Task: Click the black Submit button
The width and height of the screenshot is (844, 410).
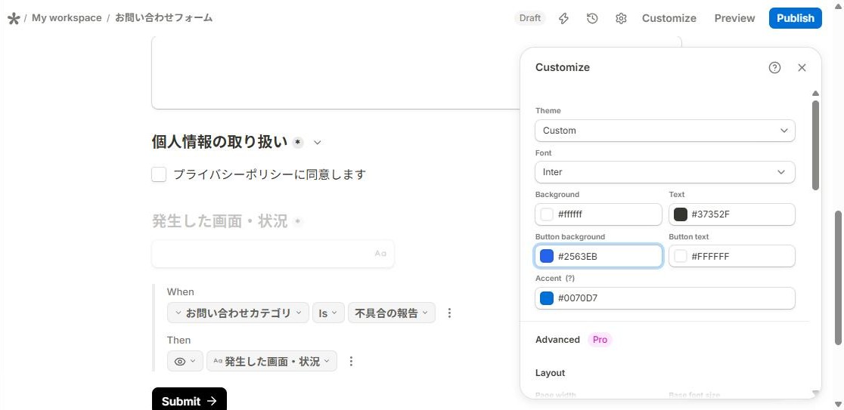Action: click(190, 399)
